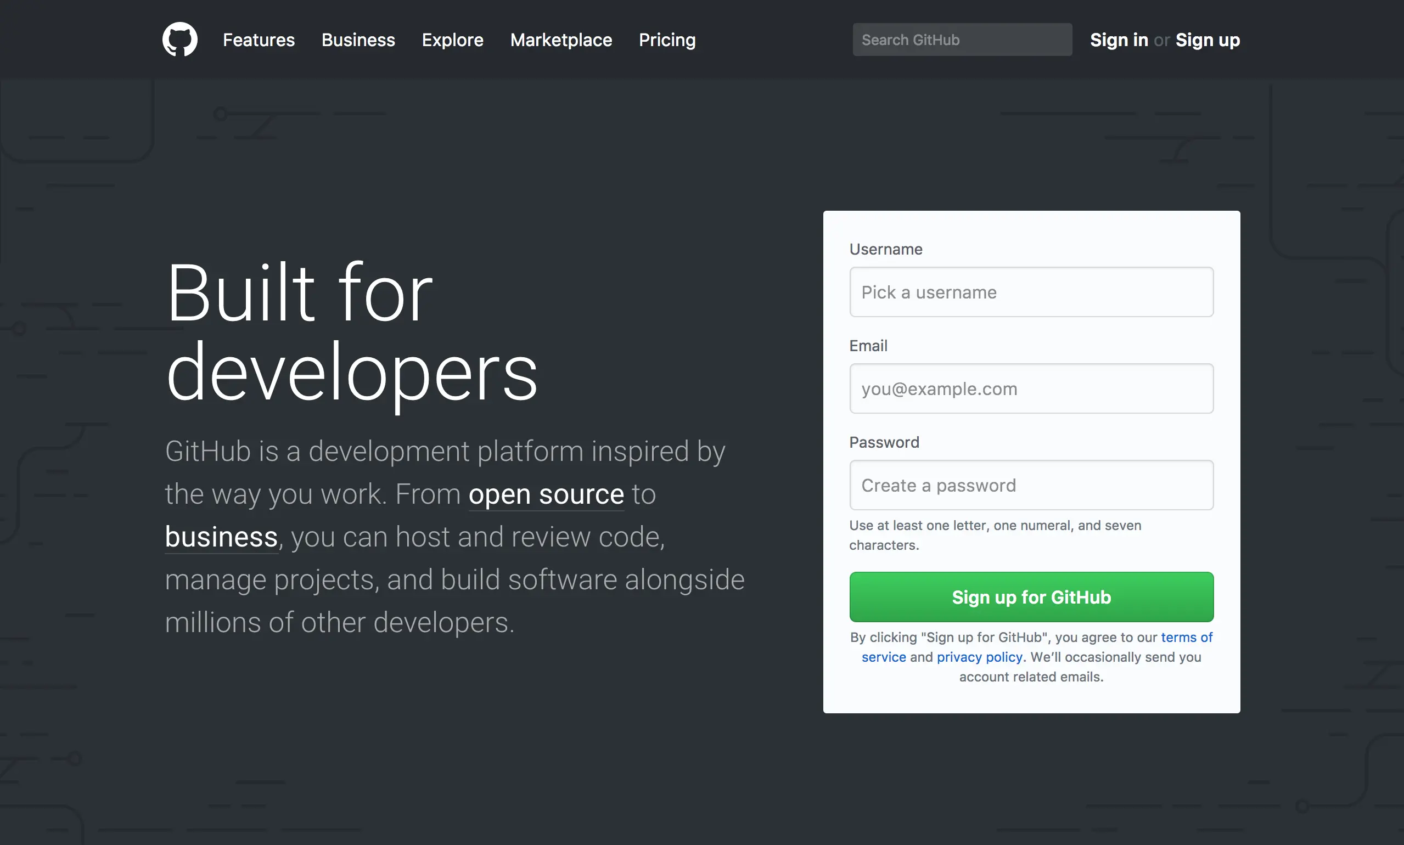Open the Marketplace page
This screenshot has height=845, width=1404.
click(x=561, y=40)
